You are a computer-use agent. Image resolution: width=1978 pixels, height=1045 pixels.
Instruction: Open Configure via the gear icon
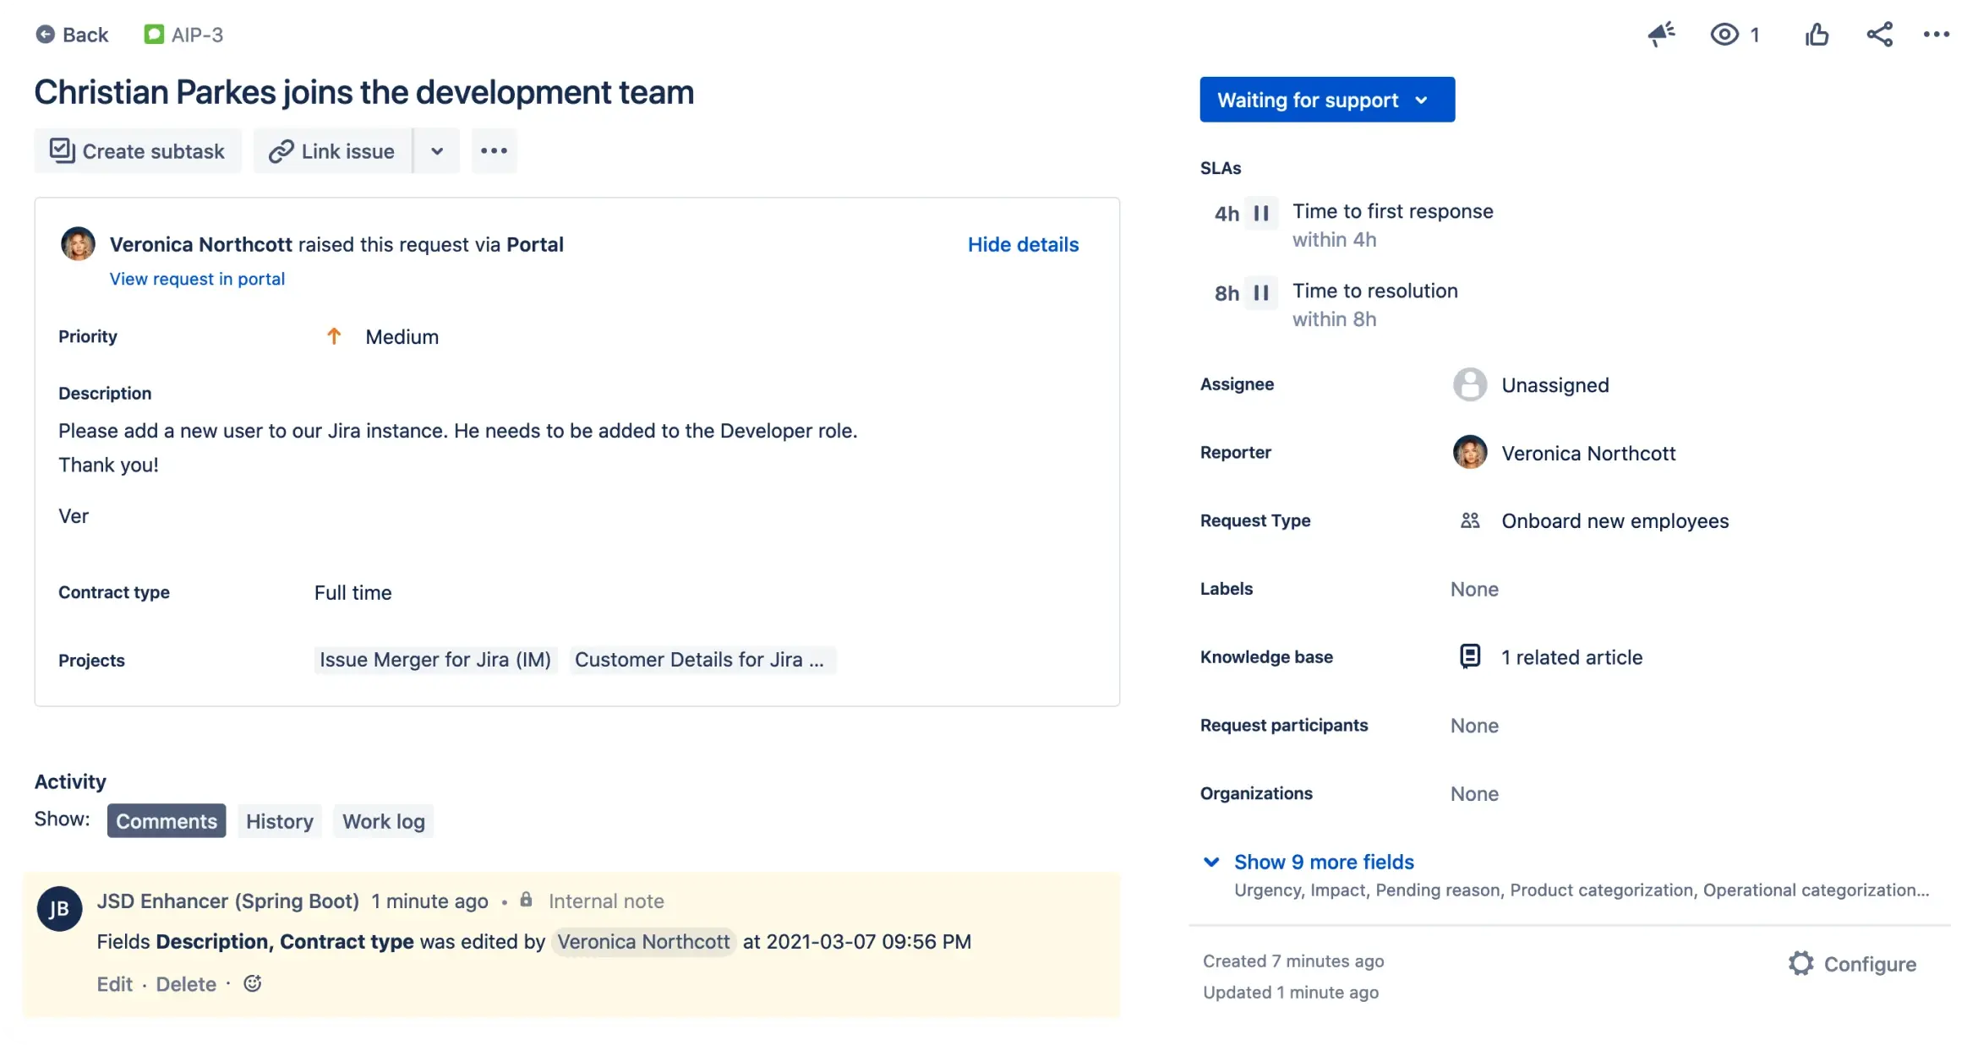1802,963
